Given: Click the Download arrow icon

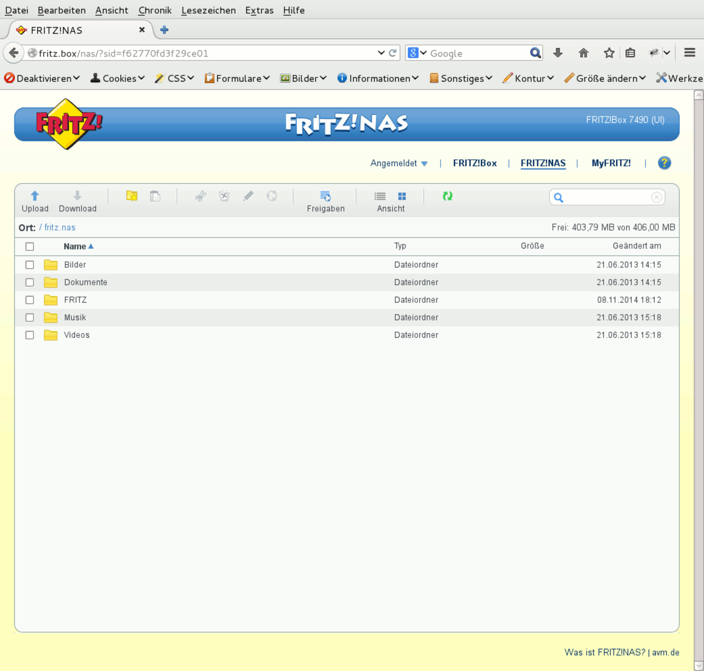Looking at the screenshot, I should pyautogui.click(x=78, y=196).
